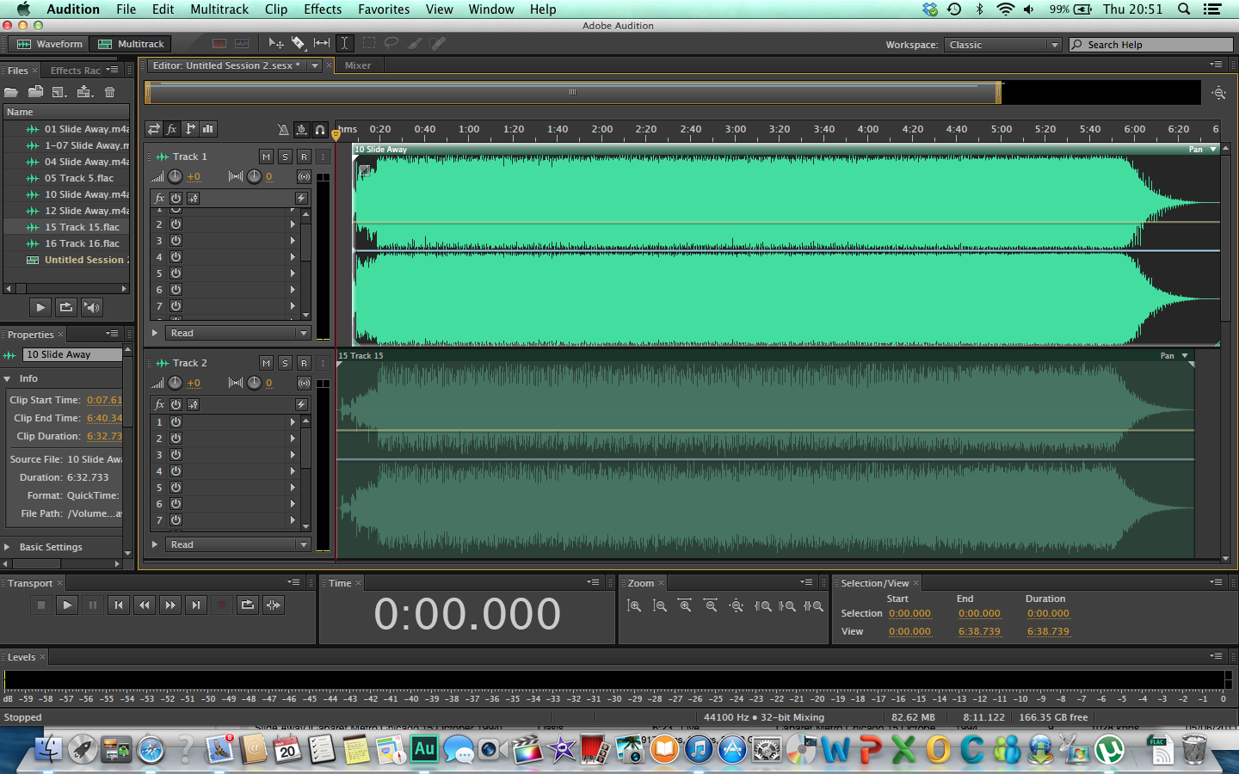
Task: Arm Track 2 for recording
Action: tap(305, 363)
